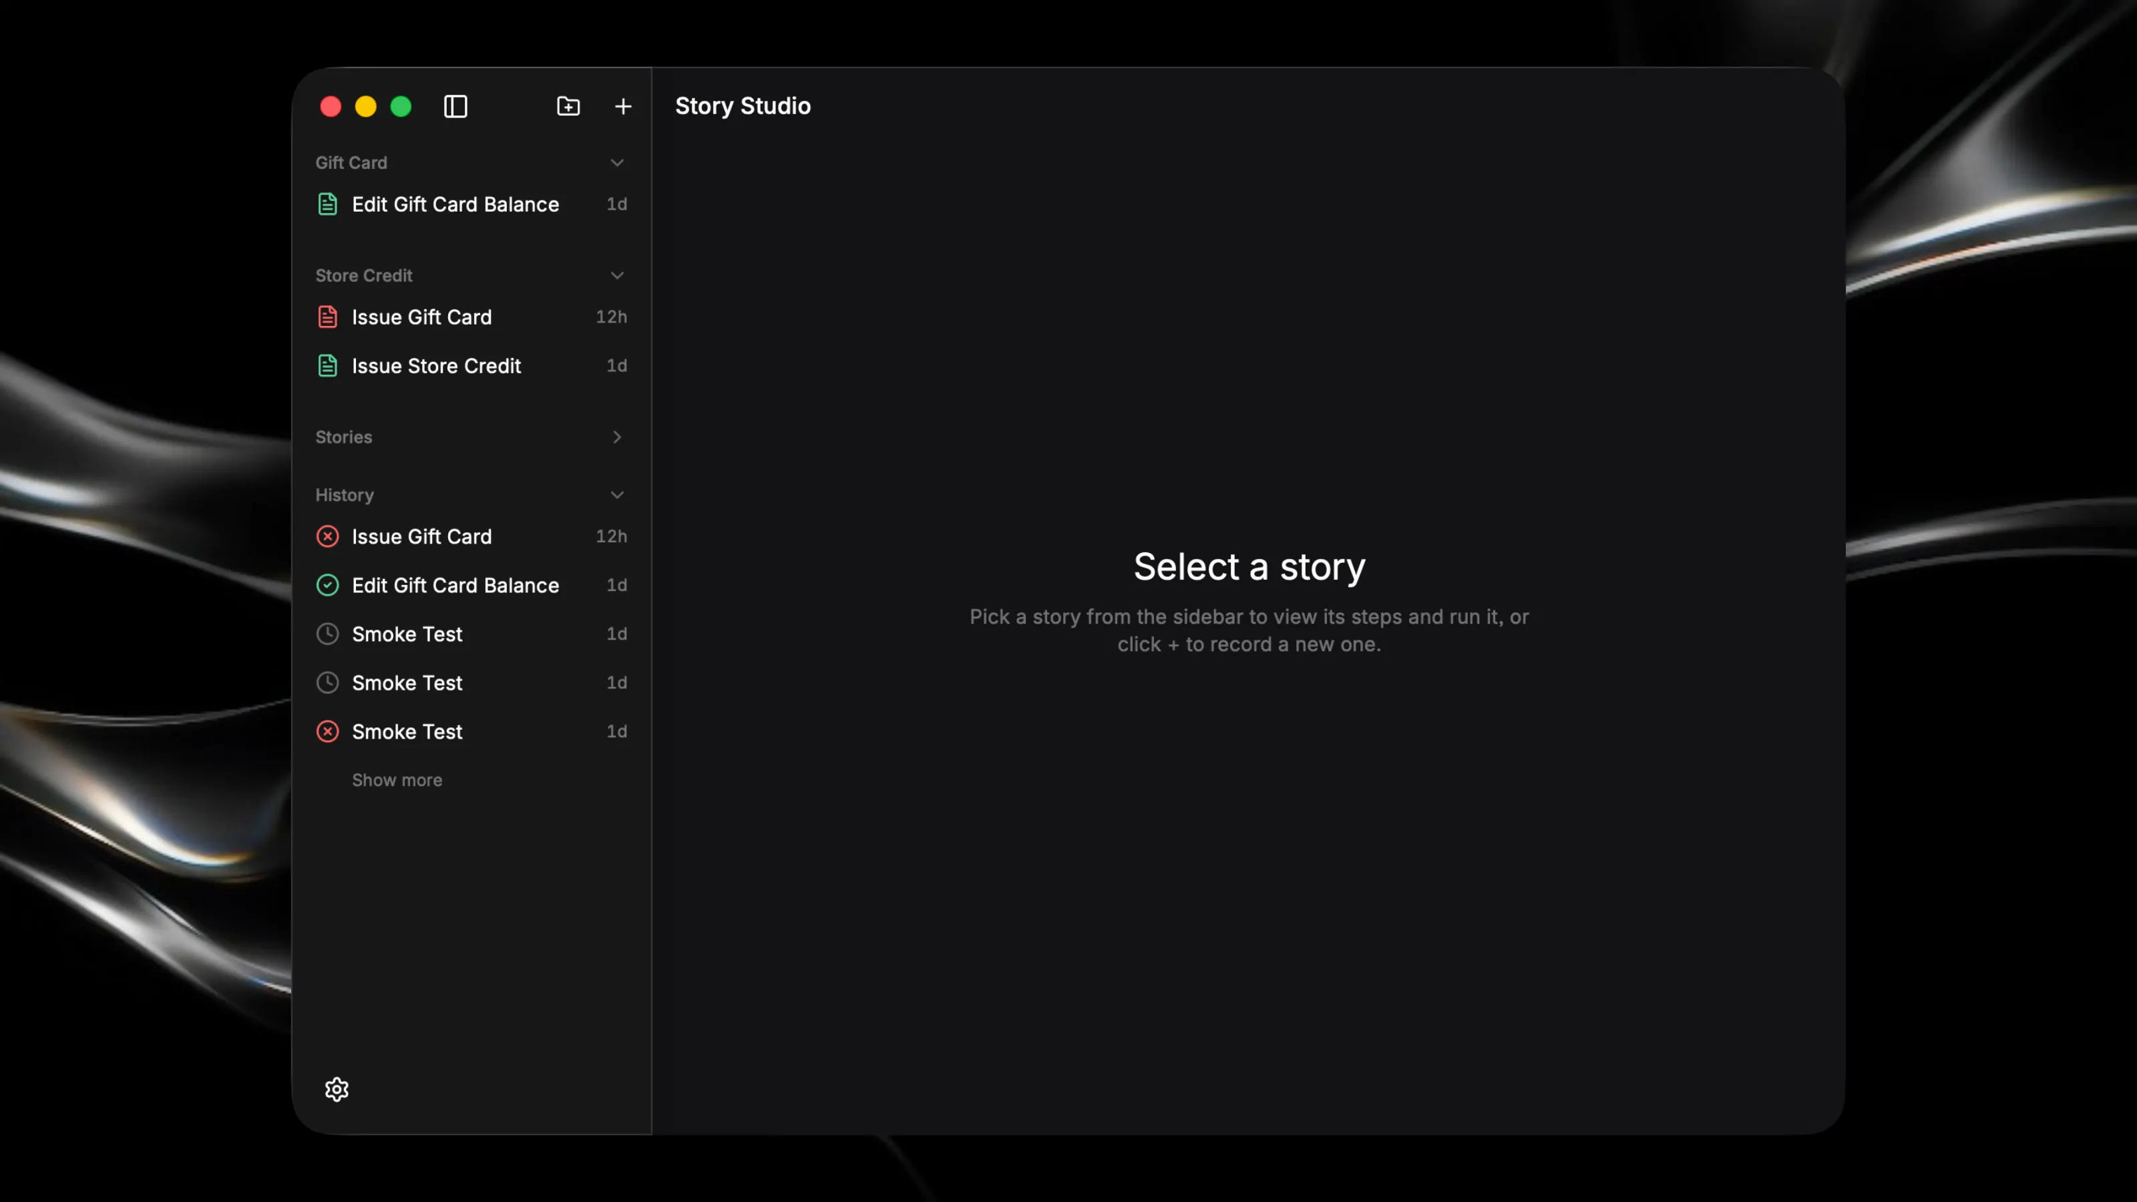Screen dimensions: 2137x1202
Task: Minimize window with yellow button
Action: pyautogui.click(x=366, y=106)
